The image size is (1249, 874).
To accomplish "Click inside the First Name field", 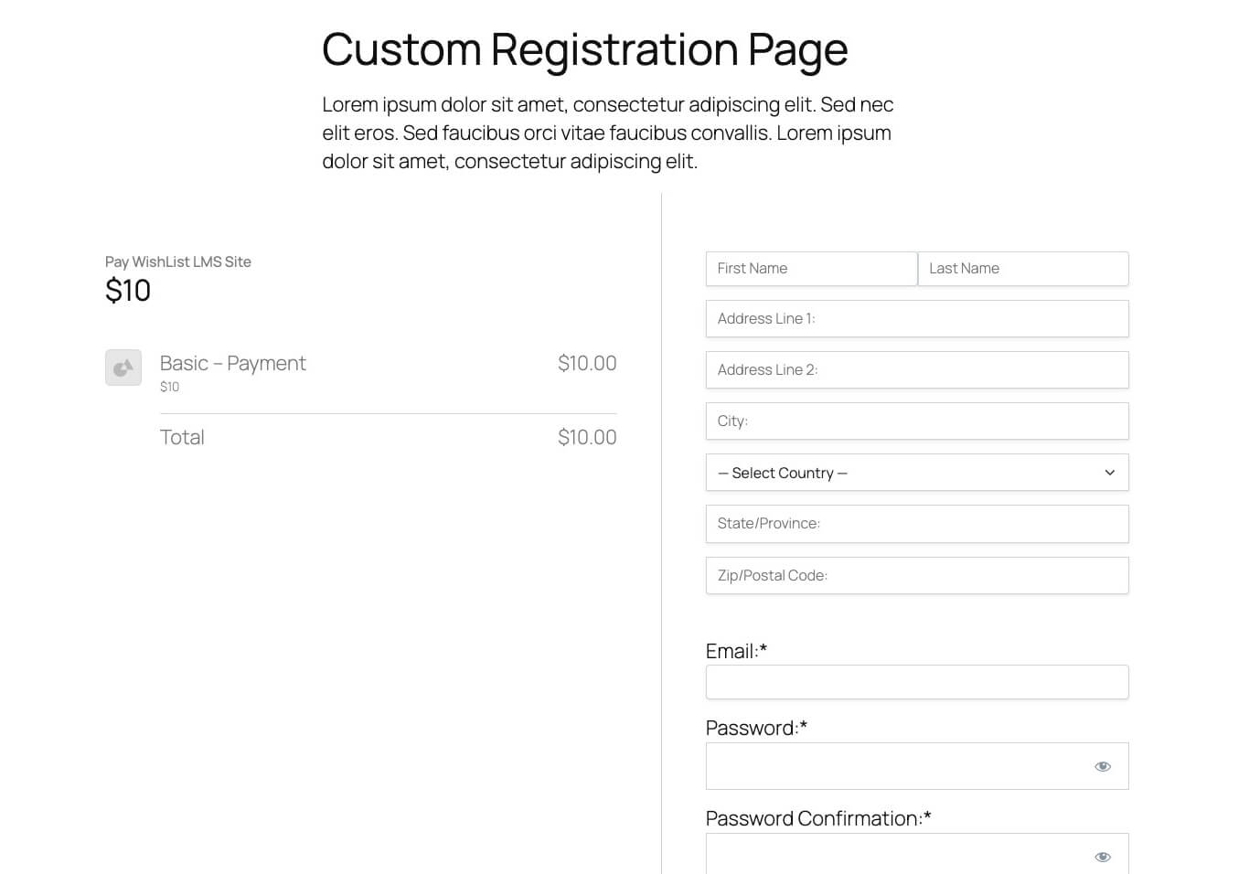I will point(811,268).
